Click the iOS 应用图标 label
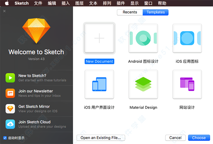 pyautogui.click(x=187, y=61)
